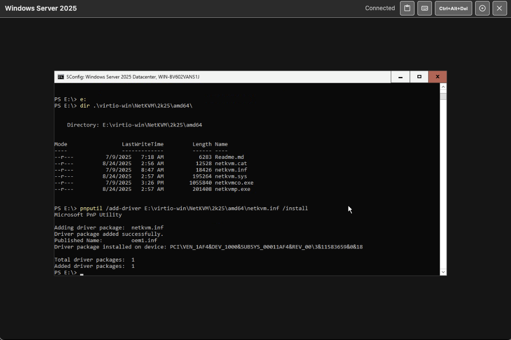
Task: Click the SConfig window title text
Action: [133, 77]
